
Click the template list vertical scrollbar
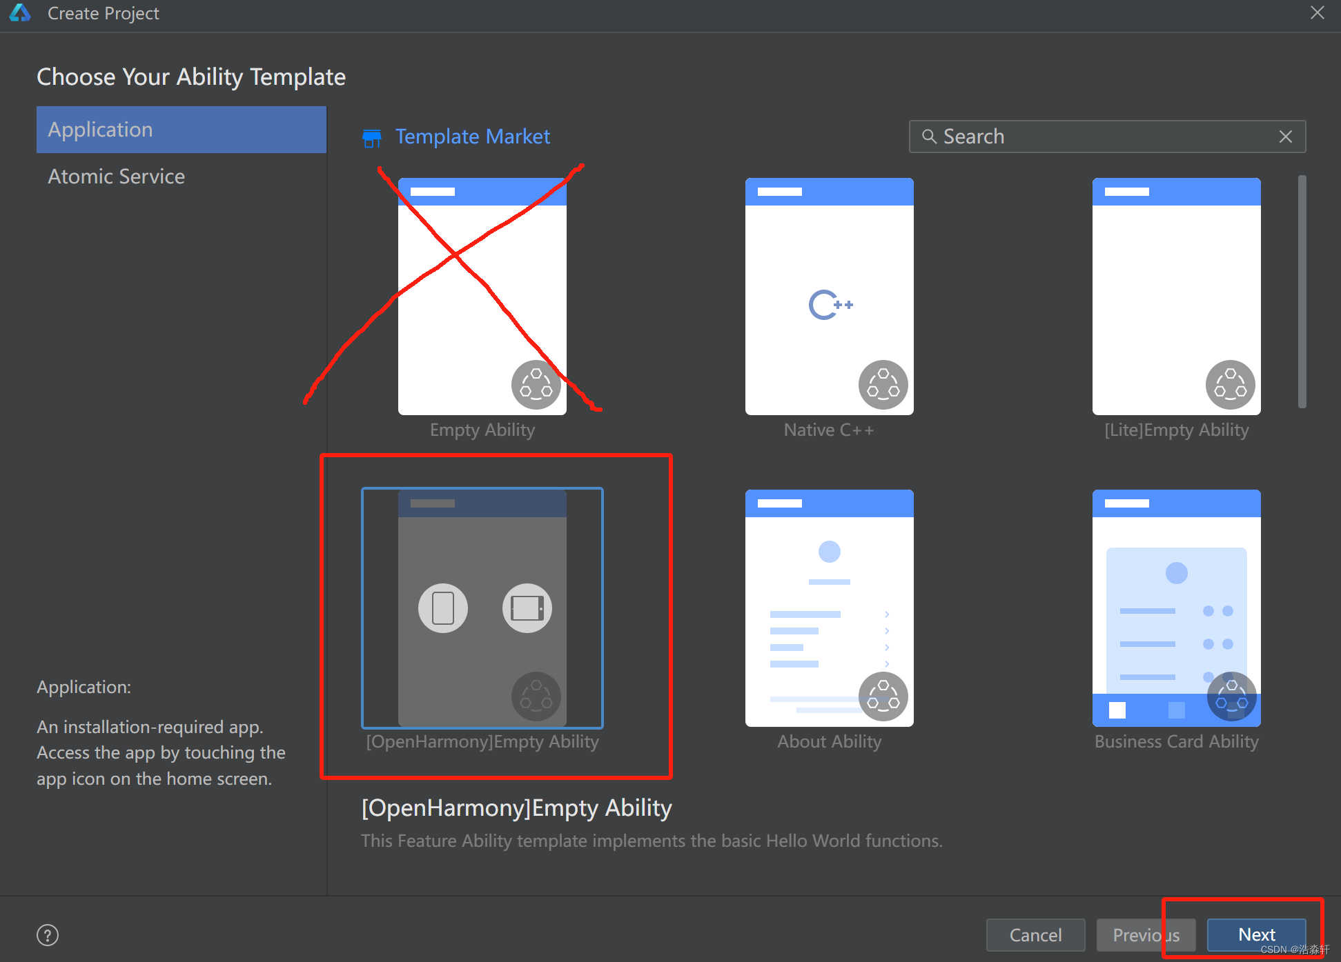pyautogui.click(x=1302, y=292)
